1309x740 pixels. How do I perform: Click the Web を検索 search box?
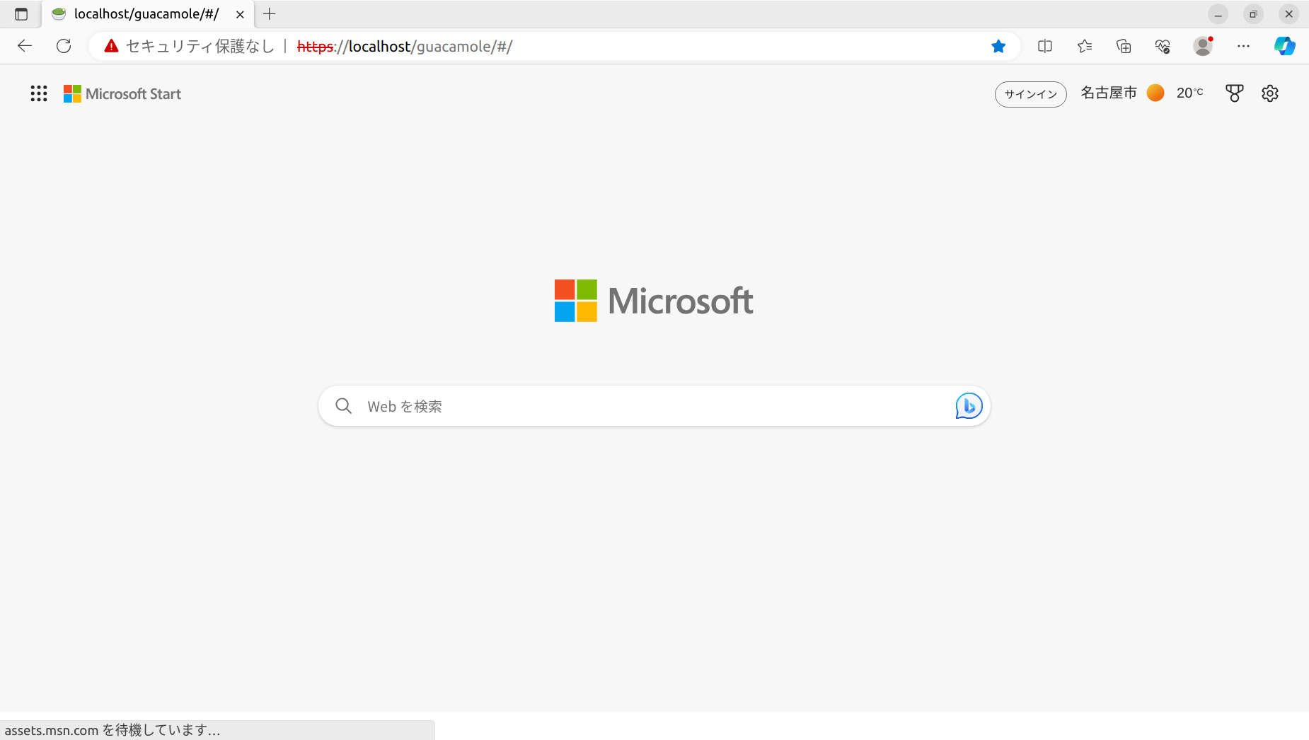coord(654,406)
